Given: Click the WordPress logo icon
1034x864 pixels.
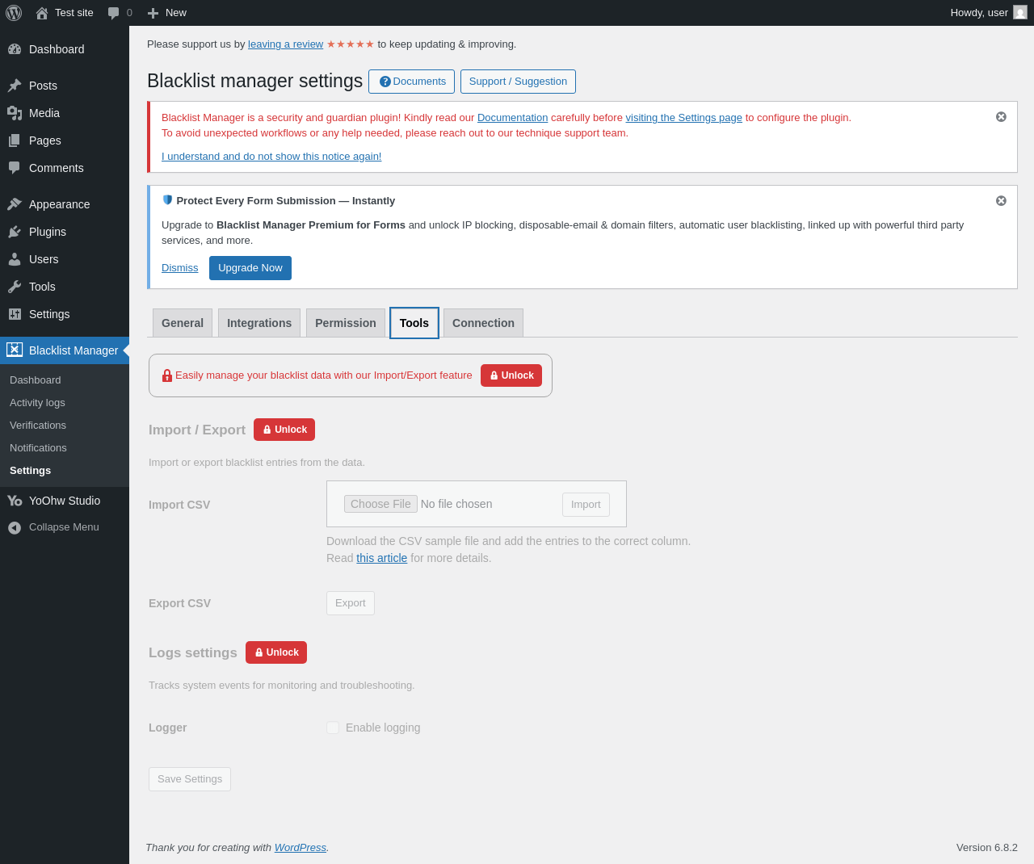Looking at the screenshot, I should click(14, 13).
